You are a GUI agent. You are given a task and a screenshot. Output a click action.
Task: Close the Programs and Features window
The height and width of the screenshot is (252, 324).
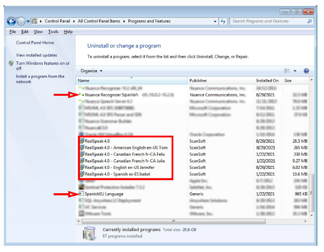click(x=308, y=12)
